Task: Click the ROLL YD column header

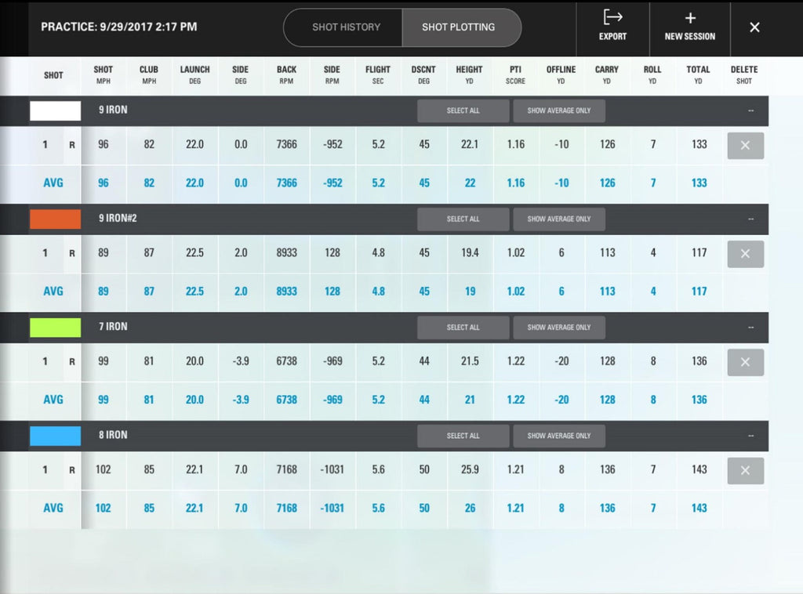Action: [x=652, y=74]
